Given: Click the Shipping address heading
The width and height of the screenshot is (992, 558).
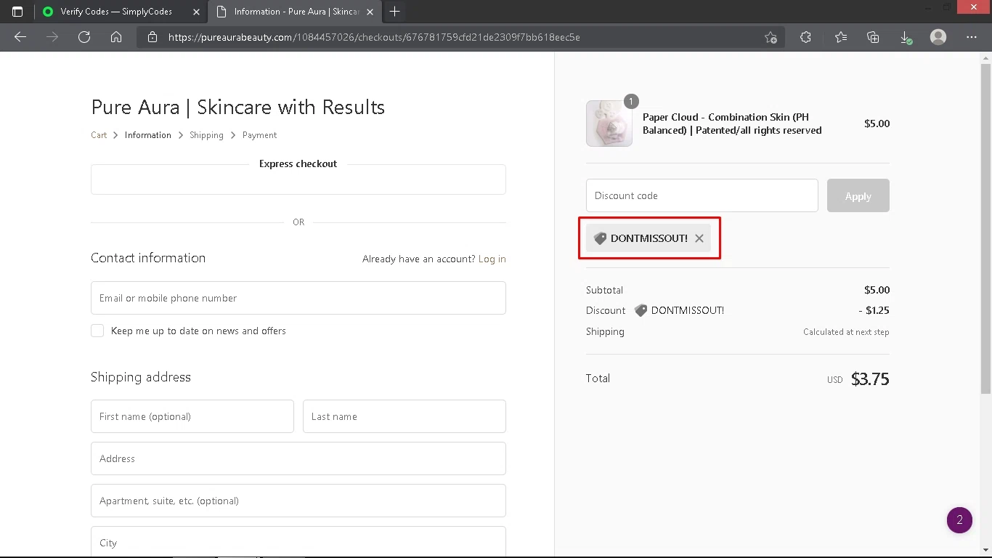Looking at the screenshot, I should pyautogui.click(x=141, y=377).
